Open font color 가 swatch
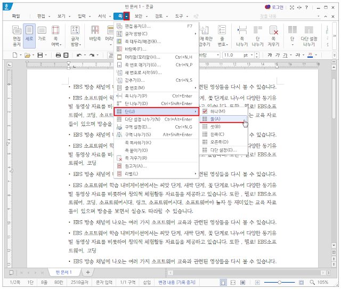Viewport: 341px width, 289px height. click(x=310, y=55)
